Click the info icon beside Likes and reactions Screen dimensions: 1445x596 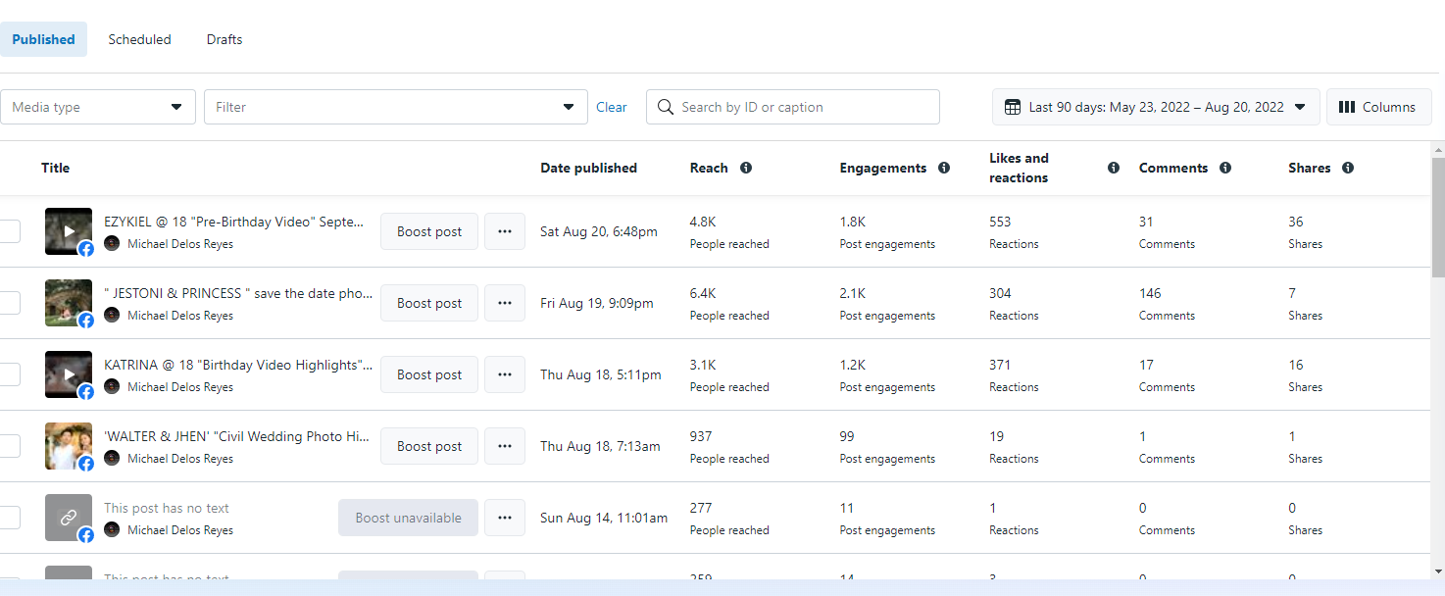pyautogui.click(x=1114, y=168)
